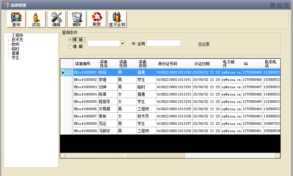
Task: Sort by the 读者编号 column header
Action: (x=85, y=64)
